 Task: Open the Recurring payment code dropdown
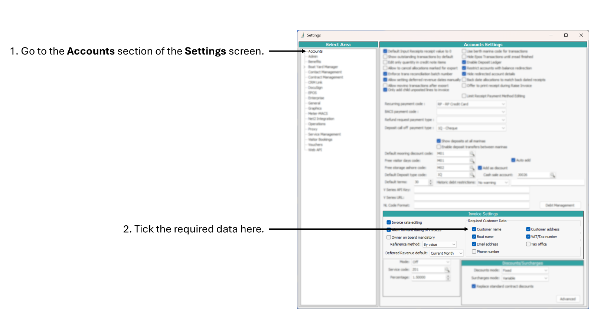[x=471, y=104]
